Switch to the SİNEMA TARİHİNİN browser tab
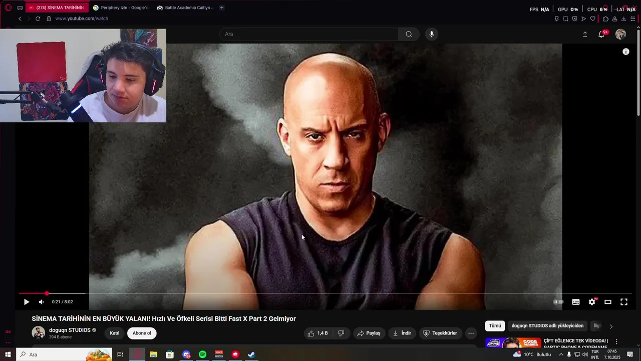 click(x=57, y=8)
